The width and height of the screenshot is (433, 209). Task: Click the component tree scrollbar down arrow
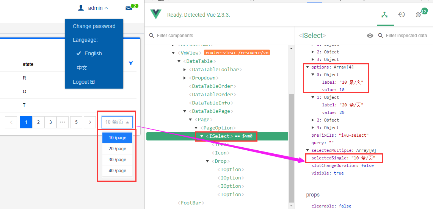pyautogui.click(x=291, y=205)
